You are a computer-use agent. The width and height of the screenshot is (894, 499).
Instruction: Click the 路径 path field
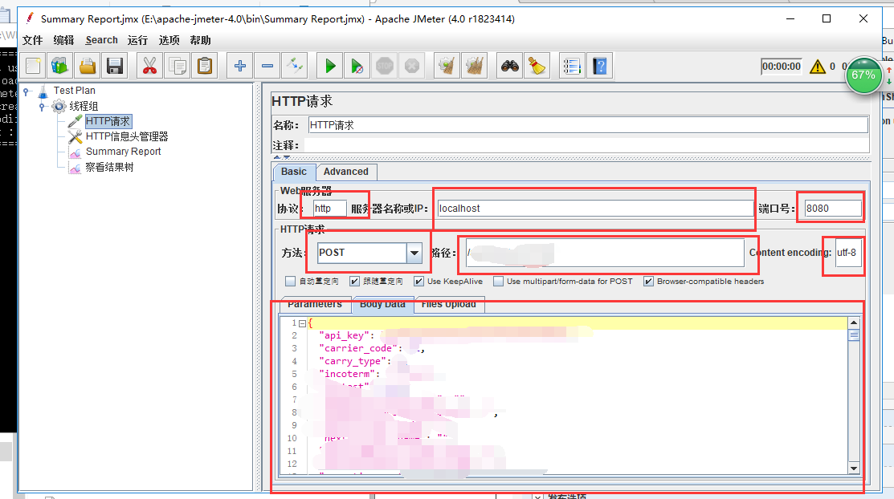coord(605,253)
